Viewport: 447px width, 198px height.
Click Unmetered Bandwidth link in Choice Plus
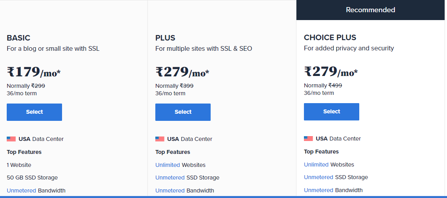[x=319, y=190]
